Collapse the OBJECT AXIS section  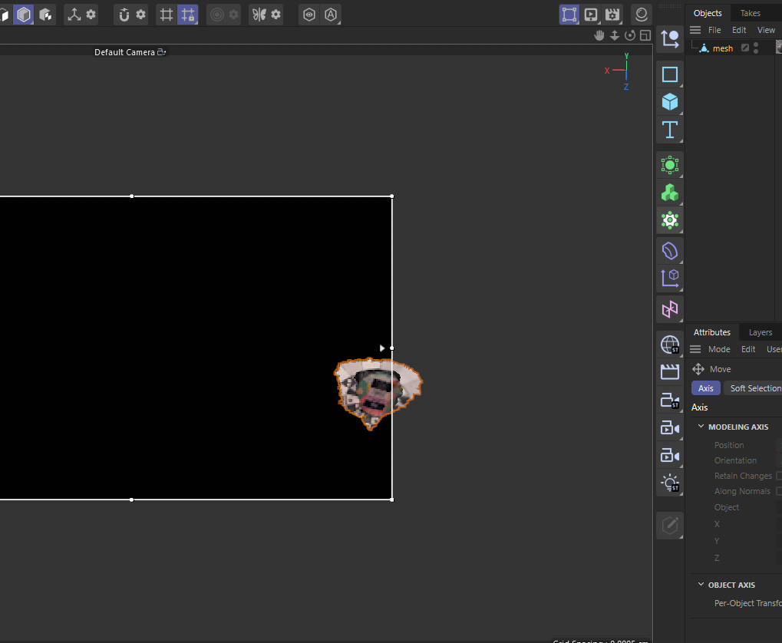point(701,585)
